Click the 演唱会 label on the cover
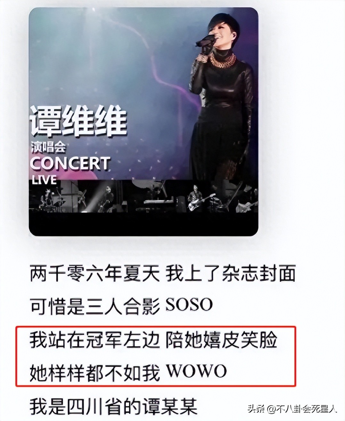 coord(48,147)
